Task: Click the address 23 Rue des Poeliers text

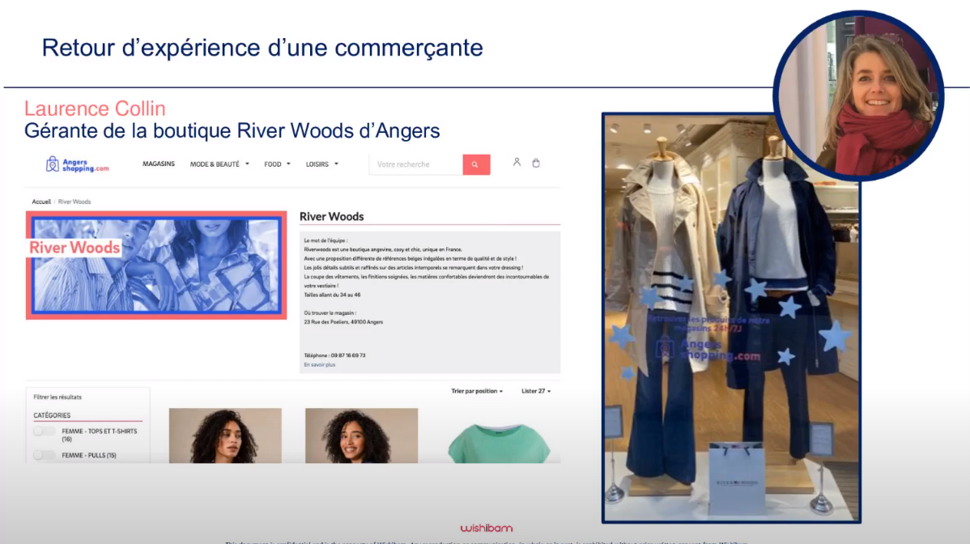Action: click(343, 322)
